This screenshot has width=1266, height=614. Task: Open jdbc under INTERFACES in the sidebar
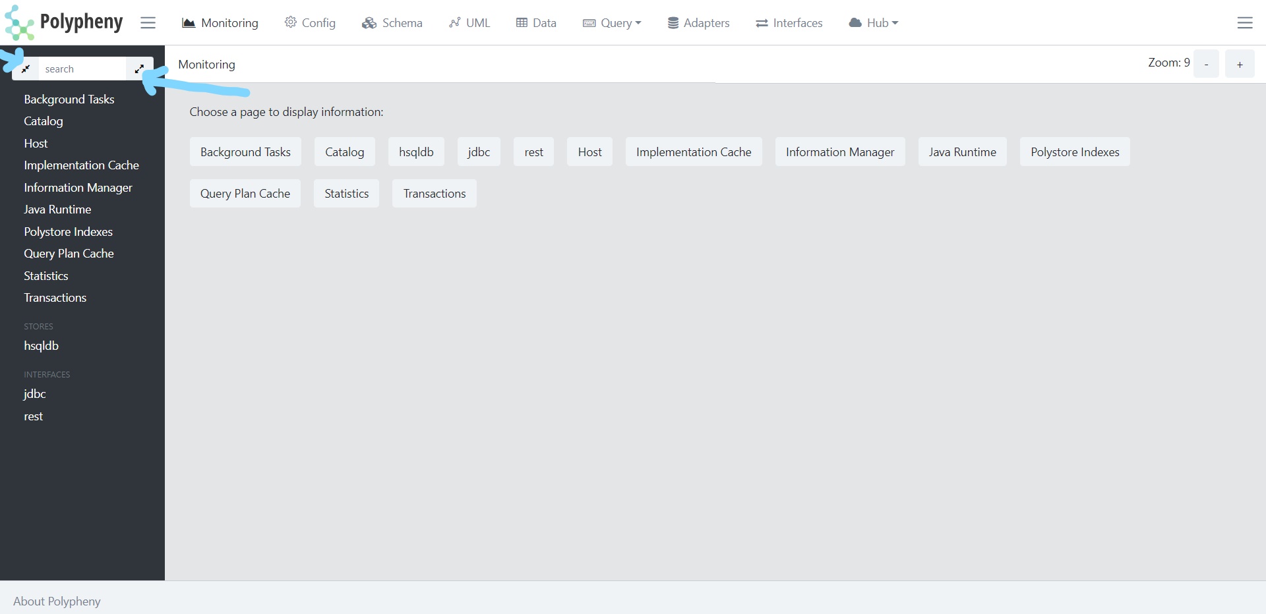point(34,394)
